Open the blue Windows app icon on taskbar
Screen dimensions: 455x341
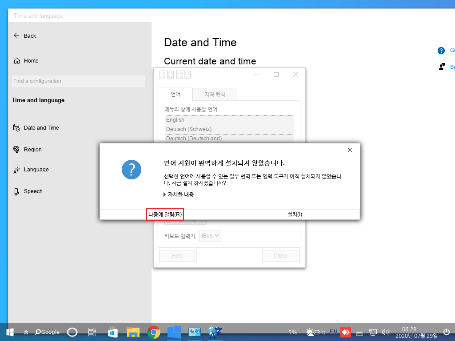click(174, 332)
